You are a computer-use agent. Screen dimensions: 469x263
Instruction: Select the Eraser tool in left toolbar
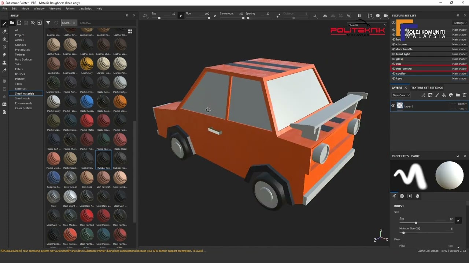[x=4, y=31]
